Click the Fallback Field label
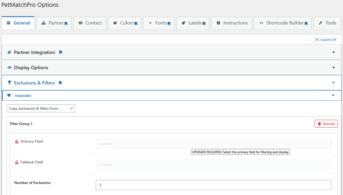Image resolution: width=343 pixels, height=195 pixels. point(32,162)
